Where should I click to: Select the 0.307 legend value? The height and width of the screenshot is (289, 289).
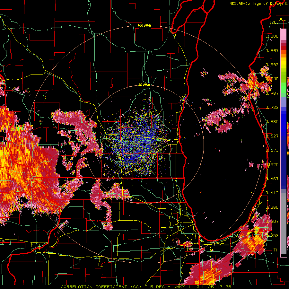tap(272, 222)
